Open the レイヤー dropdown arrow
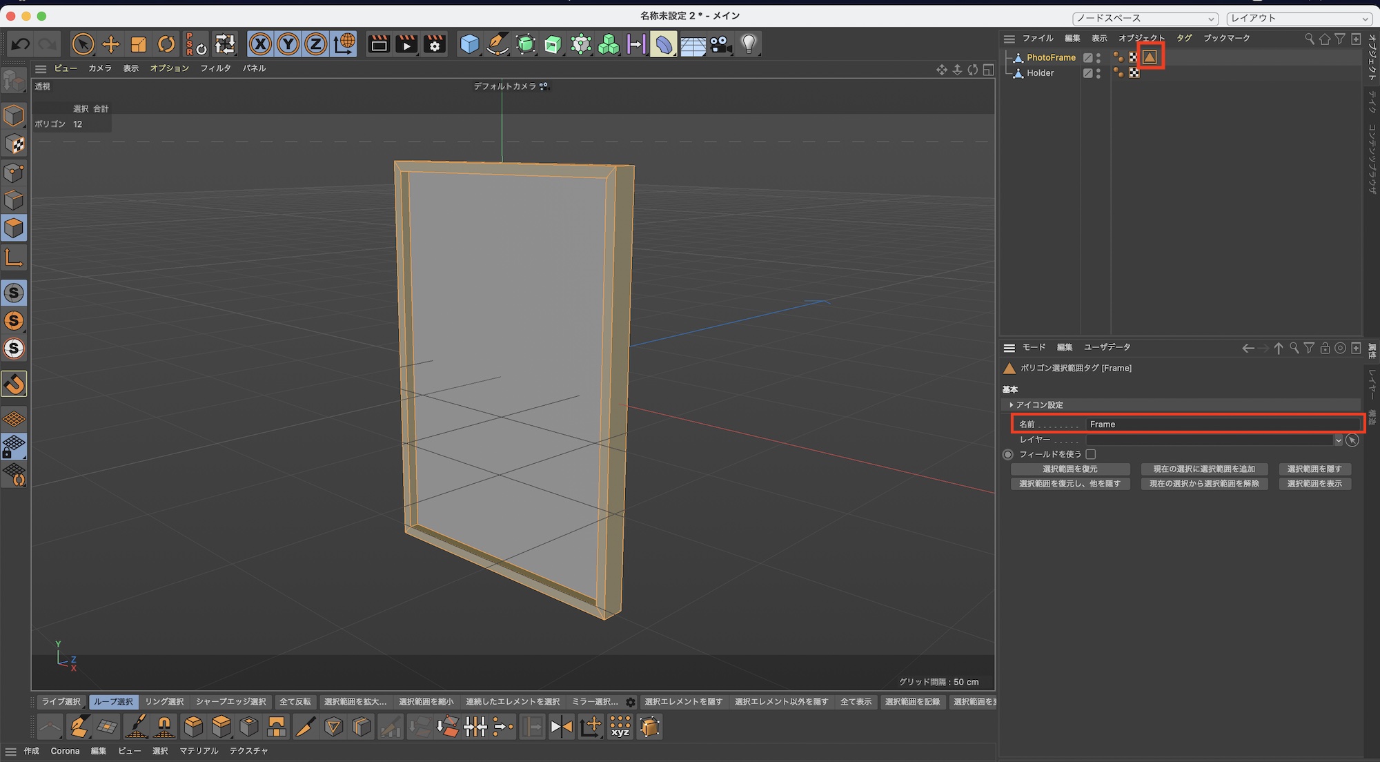Image resolution: width=1380 pixels, height=762 pixels. coord(1338,440)
